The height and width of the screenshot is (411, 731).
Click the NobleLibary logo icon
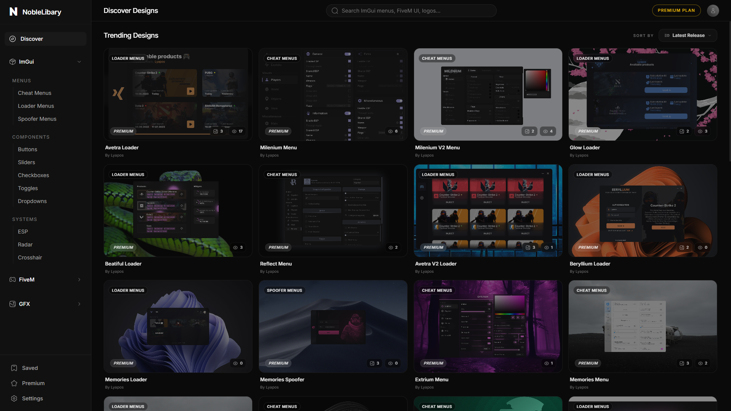tap(14, 11)
